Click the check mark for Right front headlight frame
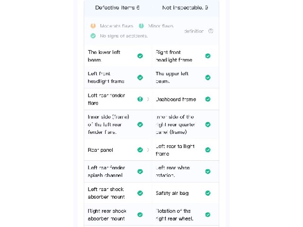 [208, 56]
